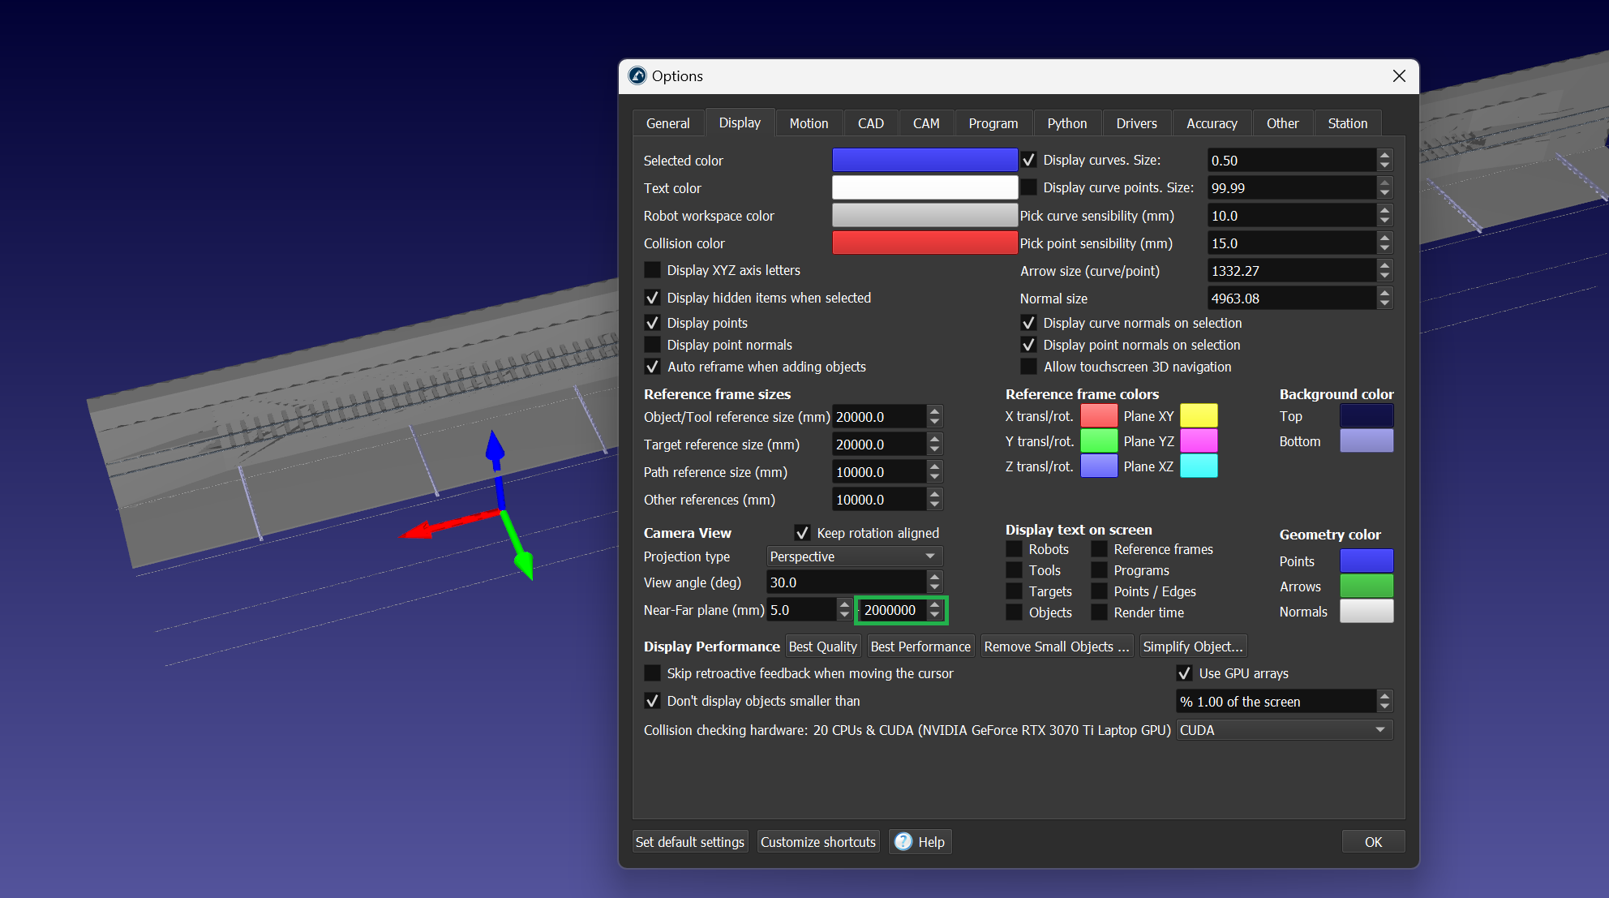Open the Projection type dropdown

click(853, 556)
